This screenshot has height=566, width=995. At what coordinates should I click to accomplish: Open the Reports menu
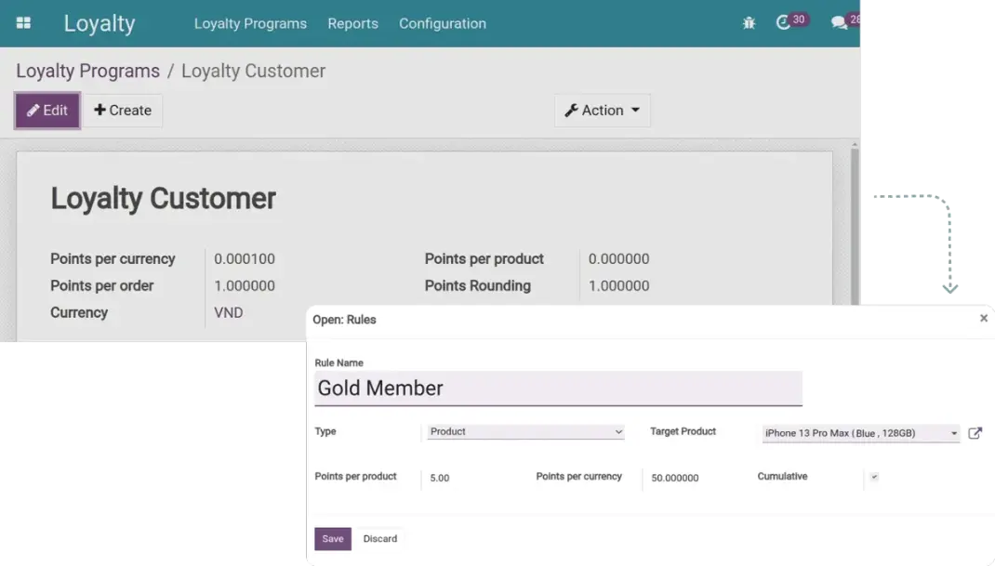click(352, 23)
